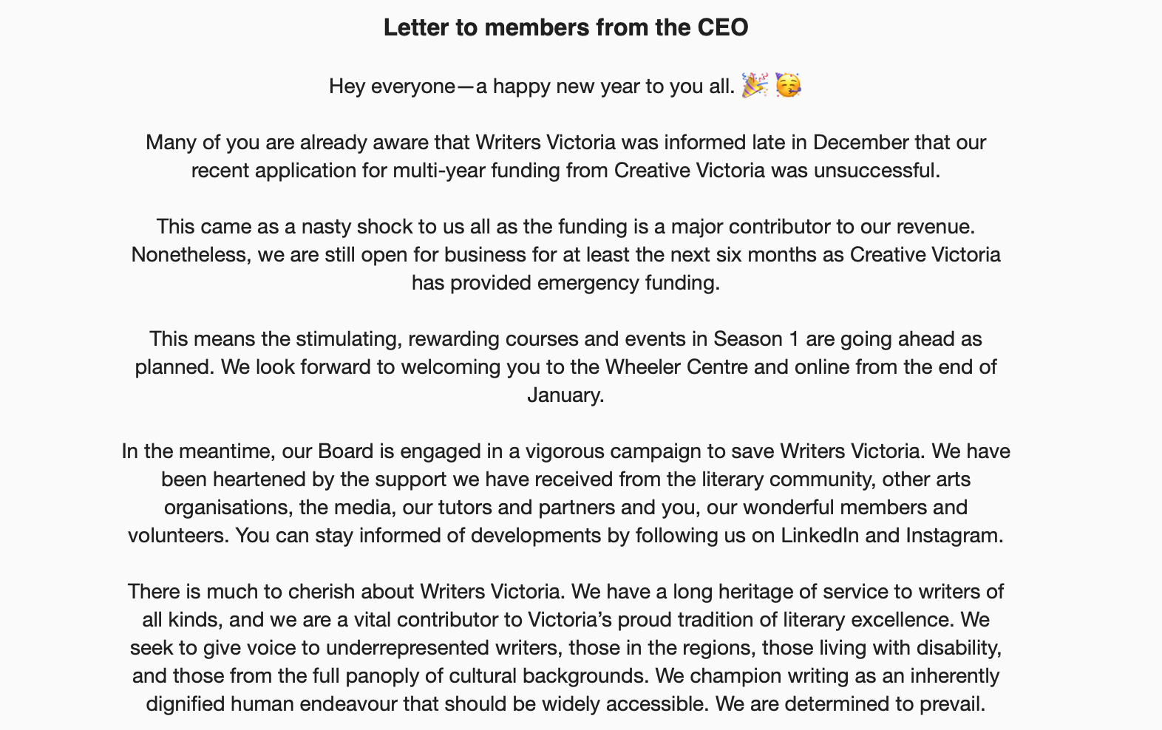Image resolution: width=1162 pixels, height=730 pixels.
Task: Click the standalone word 'January.'
Action: tap(565, 395)
